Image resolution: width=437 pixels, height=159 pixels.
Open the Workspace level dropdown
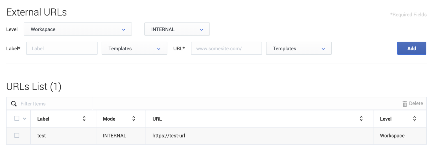78,29
